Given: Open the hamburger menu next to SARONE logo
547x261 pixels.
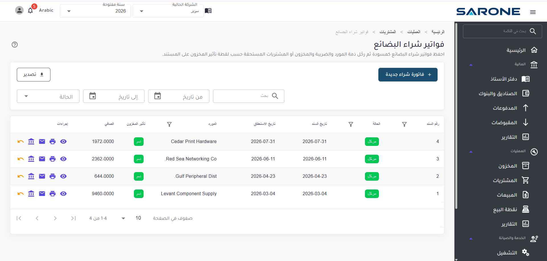Looking at the screenshot, I should pyautogui.click(x=533, y=12).
